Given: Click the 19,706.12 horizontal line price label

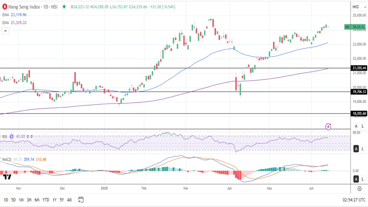Looking at the screenshot, I should pos(359,92).
